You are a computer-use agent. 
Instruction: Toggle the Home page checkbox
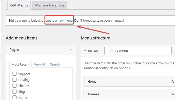pos(14,98)
